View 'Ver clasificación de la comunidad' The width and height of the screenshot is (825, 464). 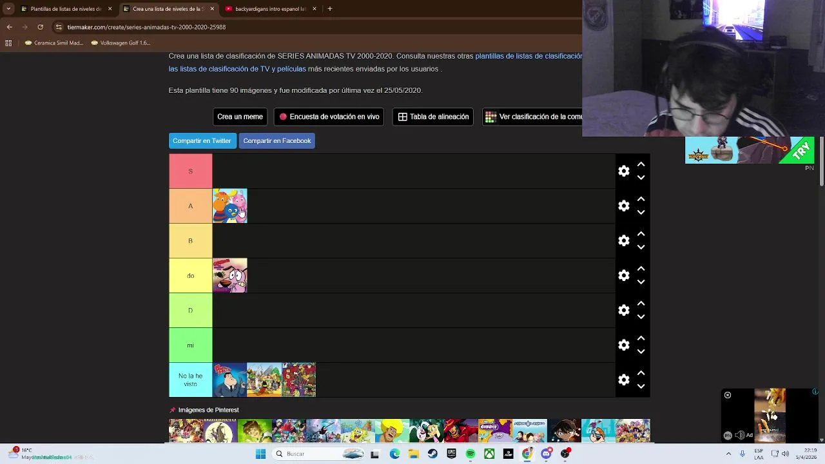coord(532,117)
